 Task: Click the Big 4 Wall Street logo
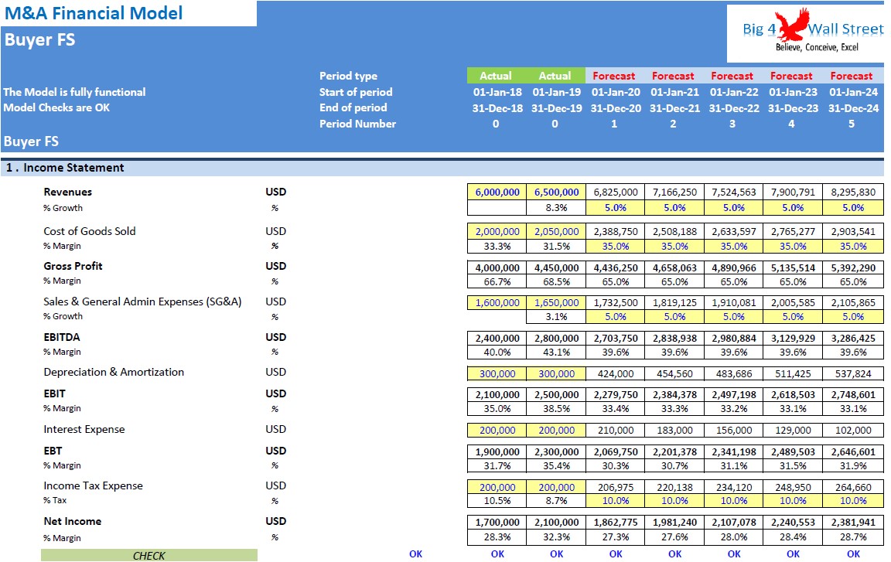[805, 33]
